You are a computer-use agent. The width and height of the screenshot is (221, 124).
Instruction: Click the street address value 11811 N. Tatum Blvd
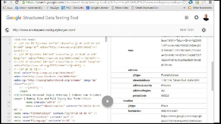pyautogui.click(x=180, y=80)
